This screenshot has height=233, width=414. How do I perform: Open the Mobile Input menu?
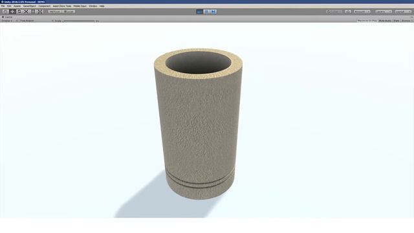(x=80, y=6)
